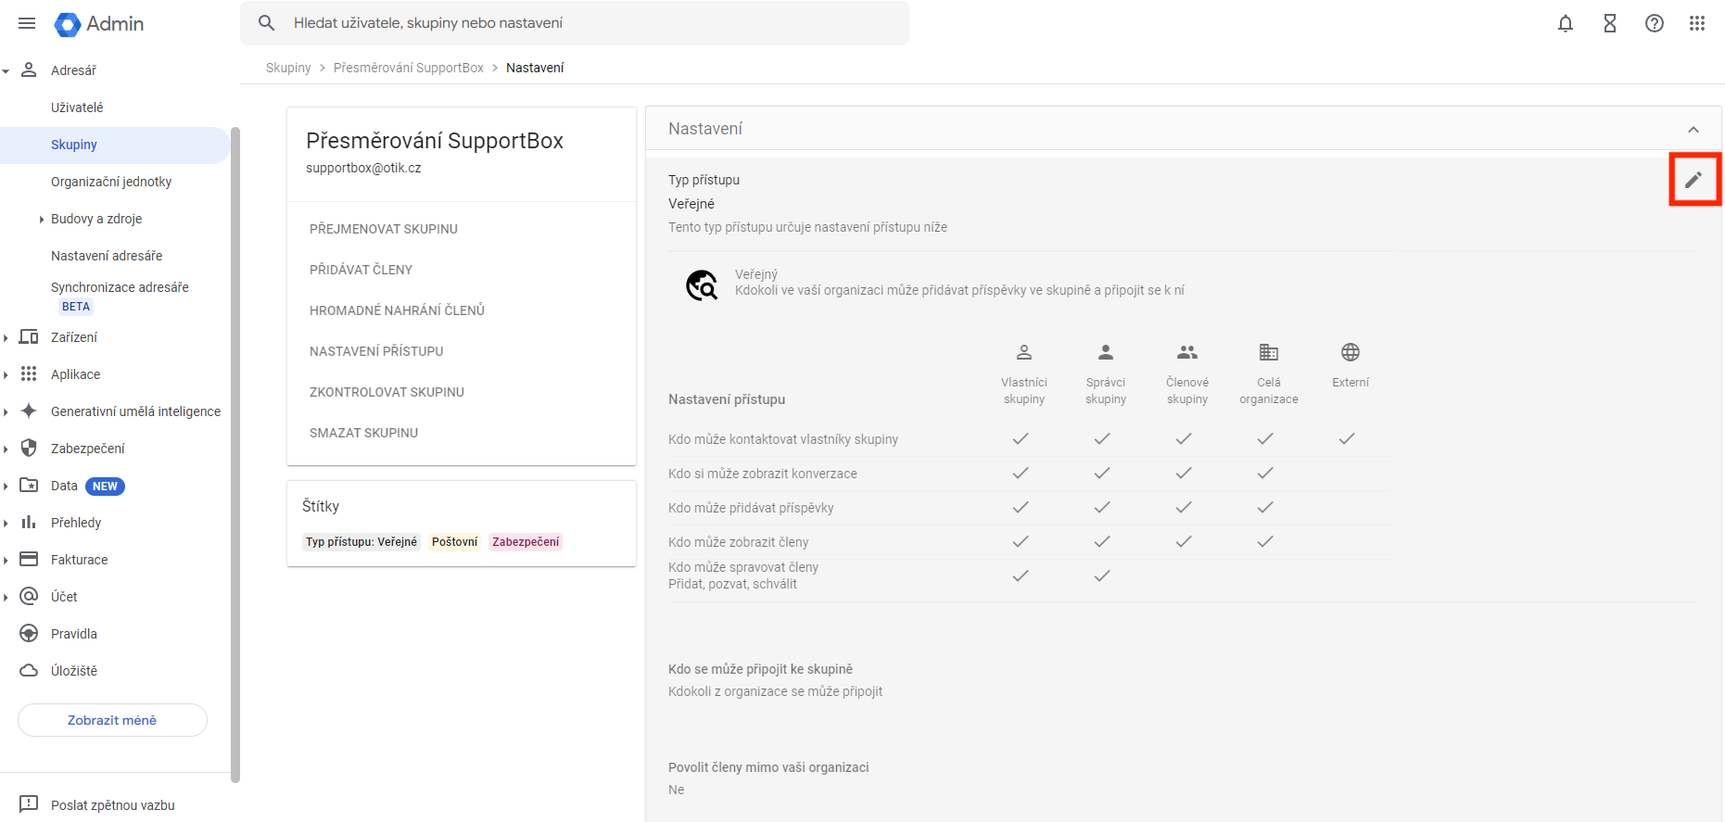
Task: Click the Úložiště cloud icon
Action: (x=29, y=671)
